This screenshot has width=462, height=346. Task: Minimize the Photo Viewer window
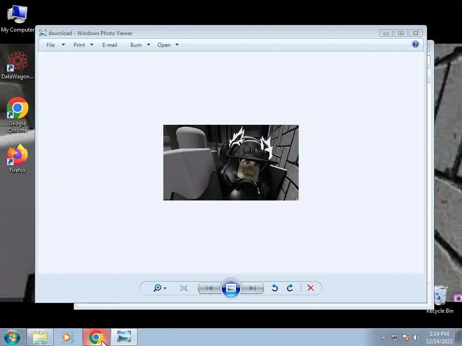[x=386, y=33]
